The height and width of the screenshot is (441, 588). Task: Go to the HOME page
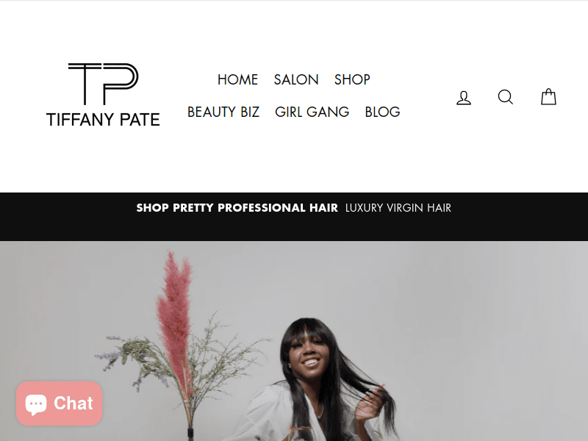point(237,79)
